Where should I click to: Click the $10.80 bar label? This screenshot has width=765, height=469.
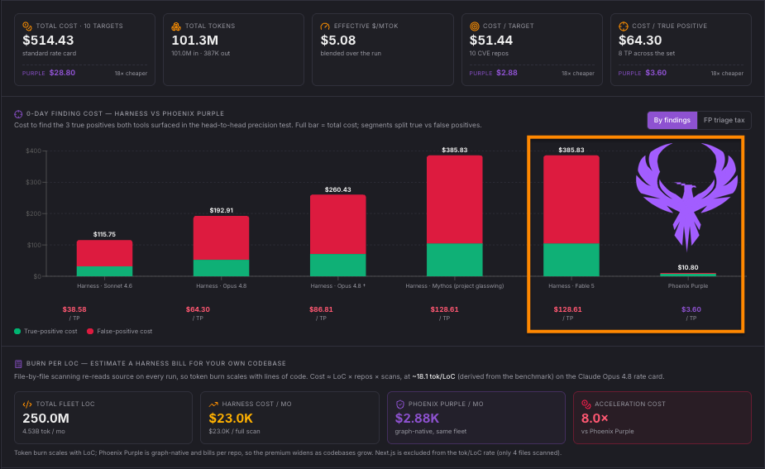tap(688, 267)
